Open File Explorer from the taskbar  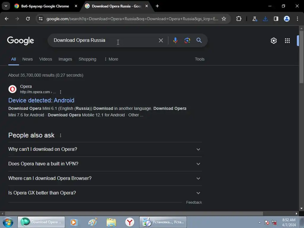point(111,222)
